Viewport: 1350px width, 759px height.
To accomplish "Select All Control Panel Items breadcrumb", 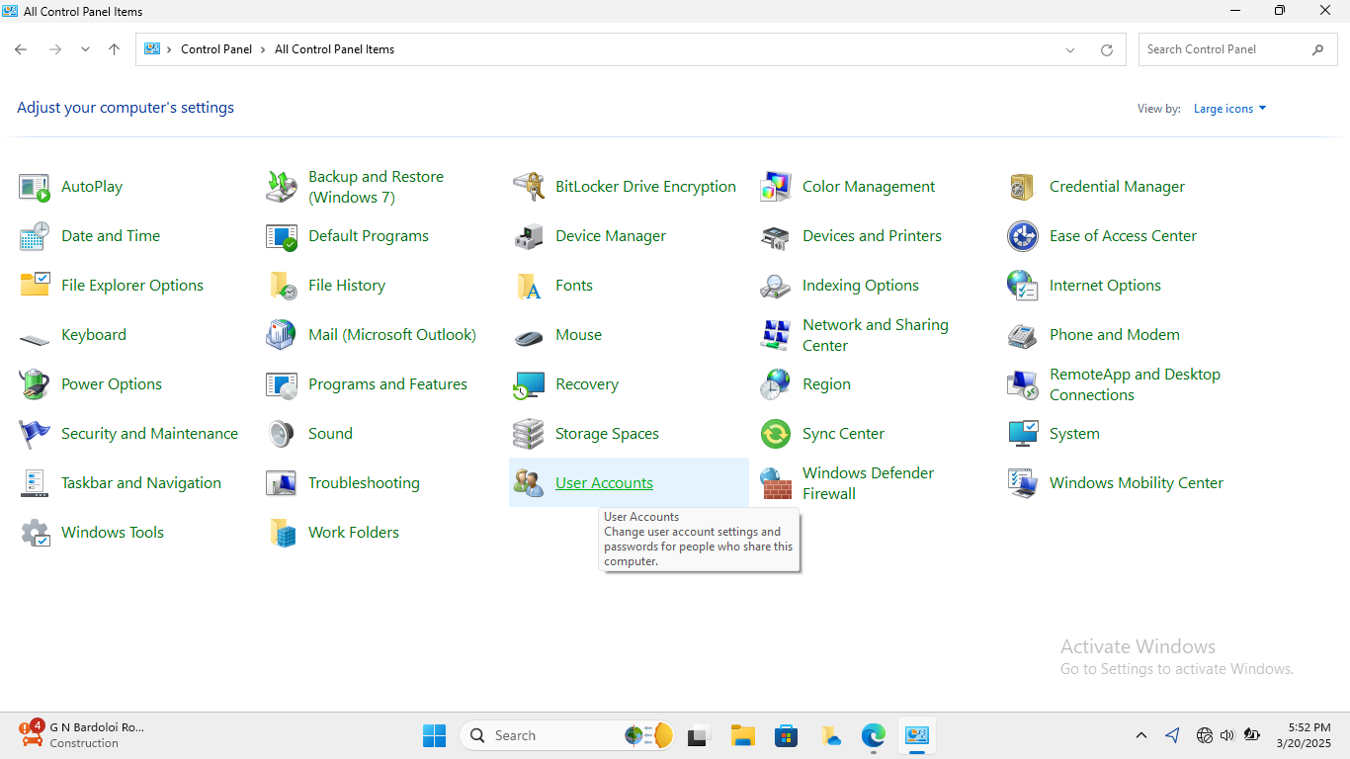I will coord(334,49).
